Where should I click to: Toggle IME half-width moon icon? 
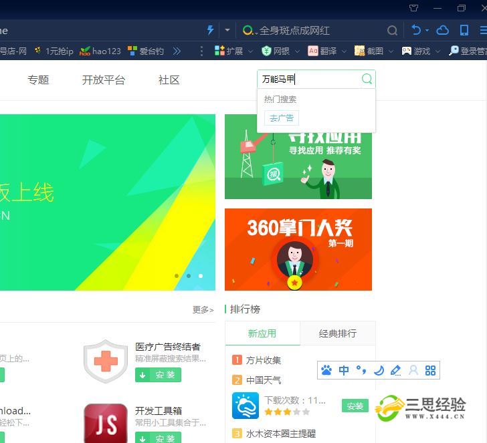[x=379, y=370]
